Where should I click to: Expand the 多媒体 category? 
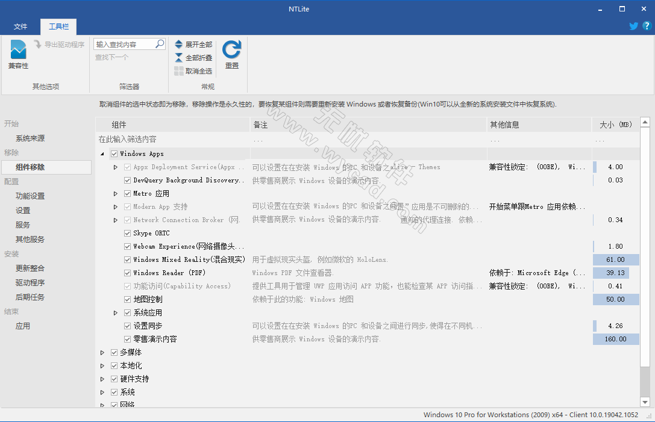(102, 353)
